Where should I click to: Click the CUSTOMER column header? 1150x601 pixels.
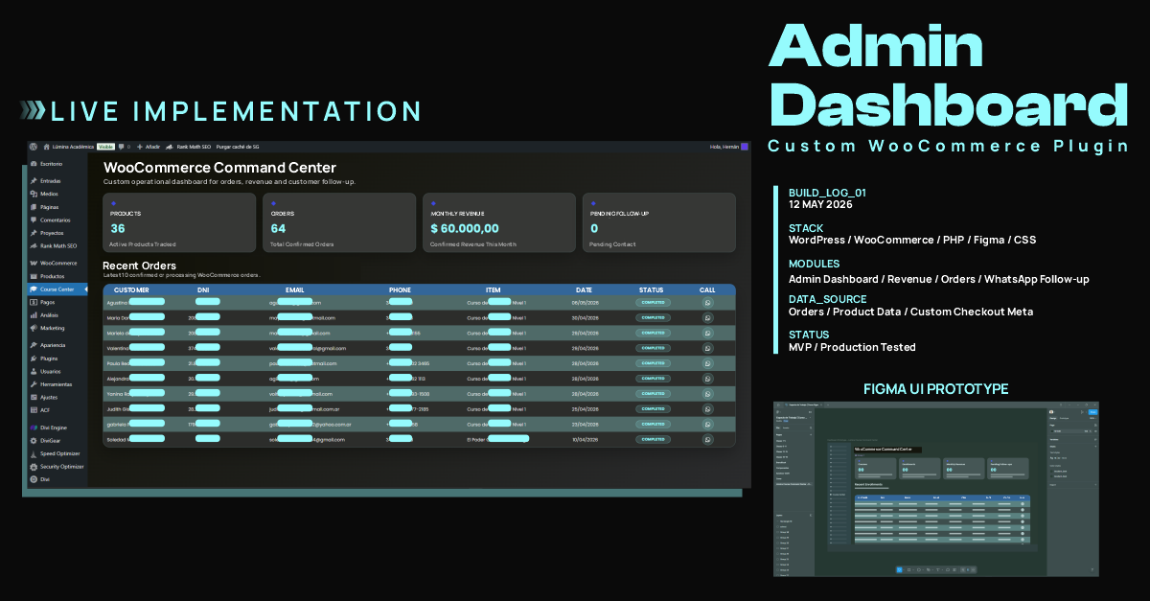click(131, 289)
